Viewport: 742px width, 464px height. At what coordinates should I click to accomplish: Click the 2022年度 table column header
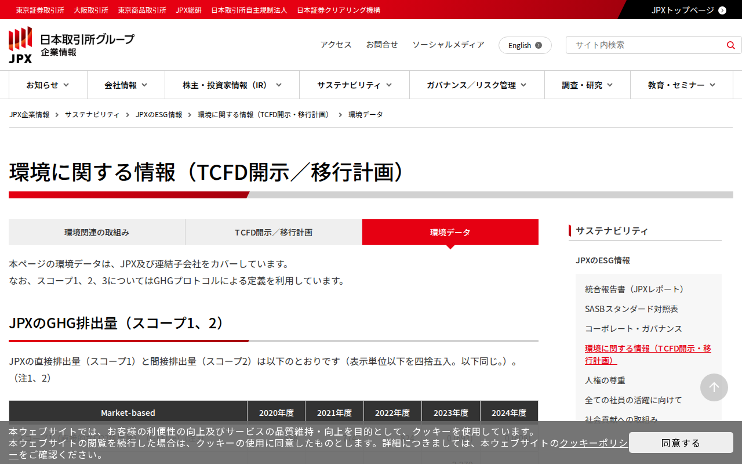[x=392, y=413]
